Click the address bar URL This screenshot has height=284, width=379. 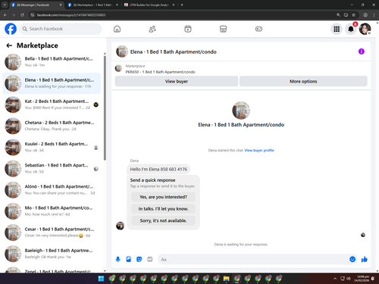71,15
